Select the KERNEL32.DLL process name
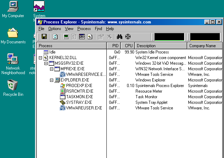The height and width of the screenshot is (158, 224). (x=63, y=58)
